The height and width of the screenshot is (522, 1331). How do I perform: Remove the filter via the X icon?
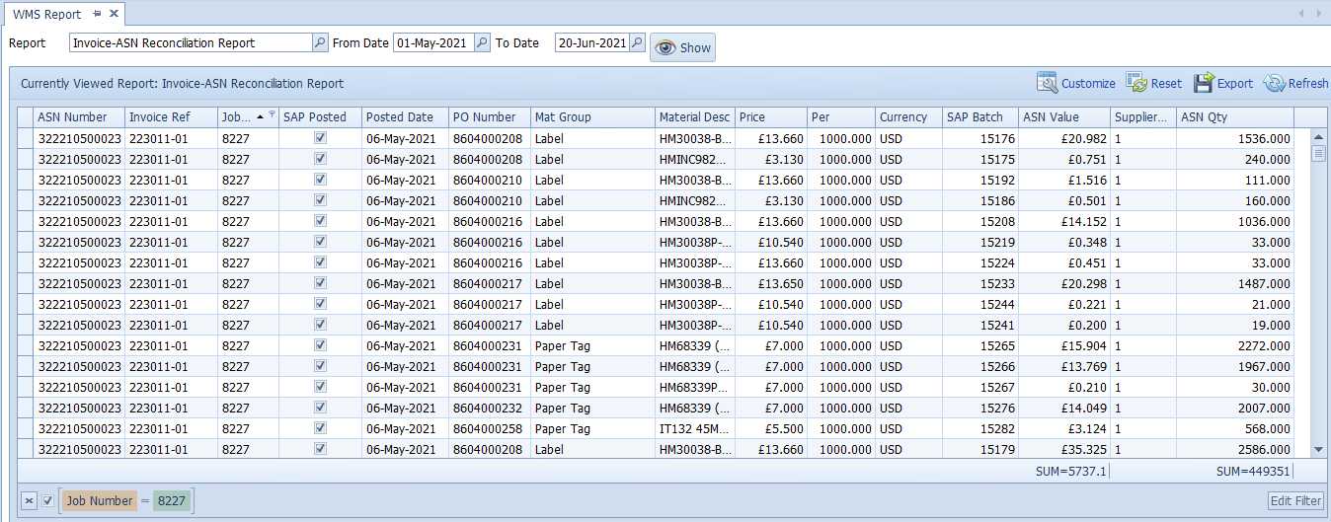point(29,501)
